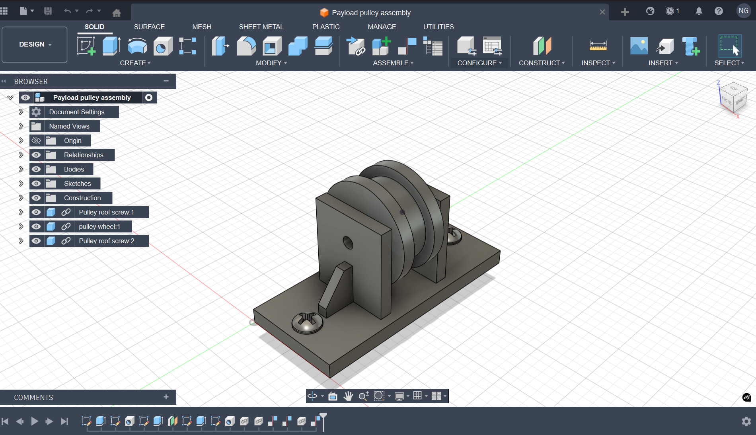Click the Revolve tool icon
Viewport: 756px width, 435px height.
pyautogui.click(x=137, y=46)
